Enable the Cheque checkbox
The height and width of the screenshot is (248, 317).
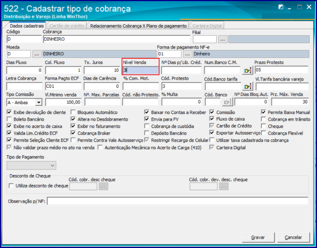[264, 126]
